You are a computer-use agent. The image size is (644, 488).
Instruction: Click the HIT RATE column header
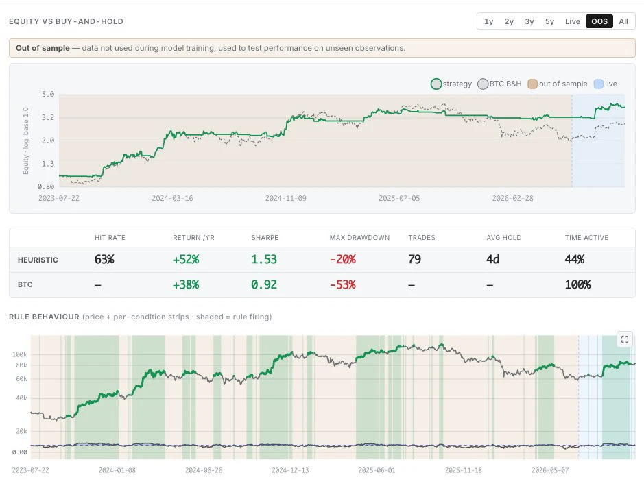pyautogui.click(x=110, y=238)
